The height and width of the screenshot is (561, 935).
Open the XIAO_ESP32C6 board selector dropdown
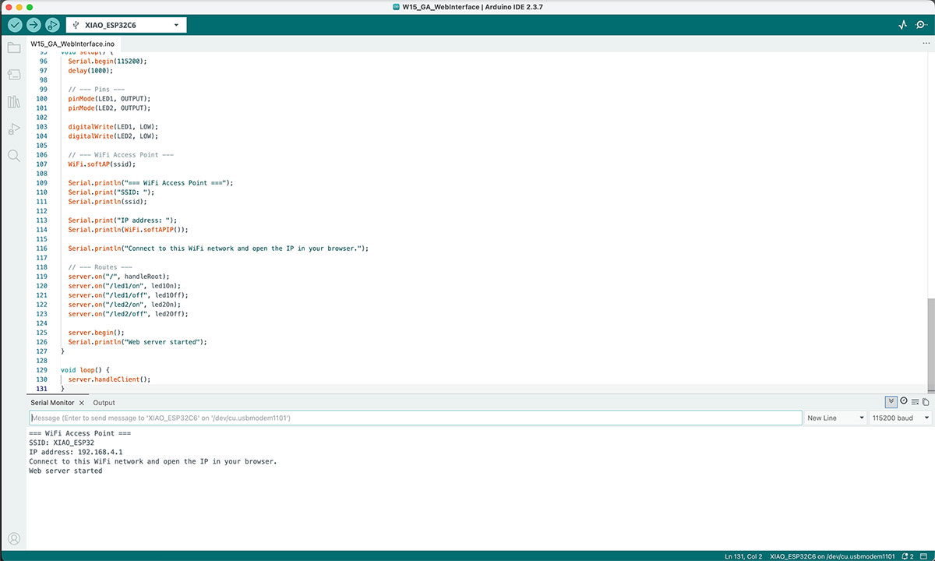coord(126,25)
